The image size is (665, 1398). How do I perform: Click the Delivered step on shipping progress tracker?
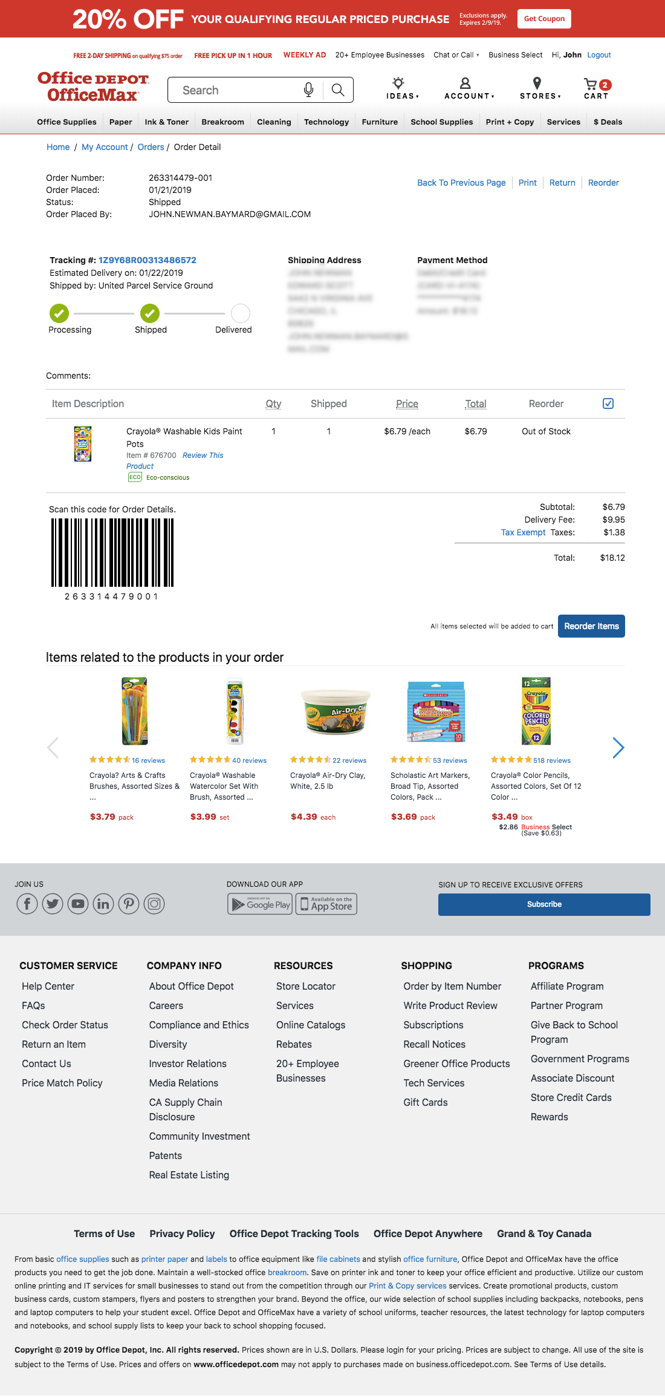pos(240,314)
